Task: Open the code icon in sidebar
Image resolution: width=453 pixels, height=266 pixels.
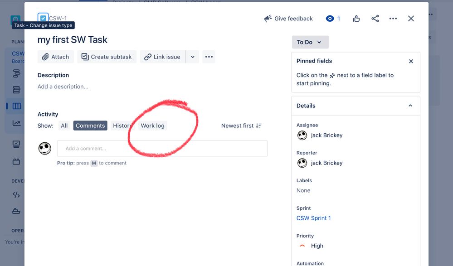Action: pyautogui.click(x=16, y=195)
